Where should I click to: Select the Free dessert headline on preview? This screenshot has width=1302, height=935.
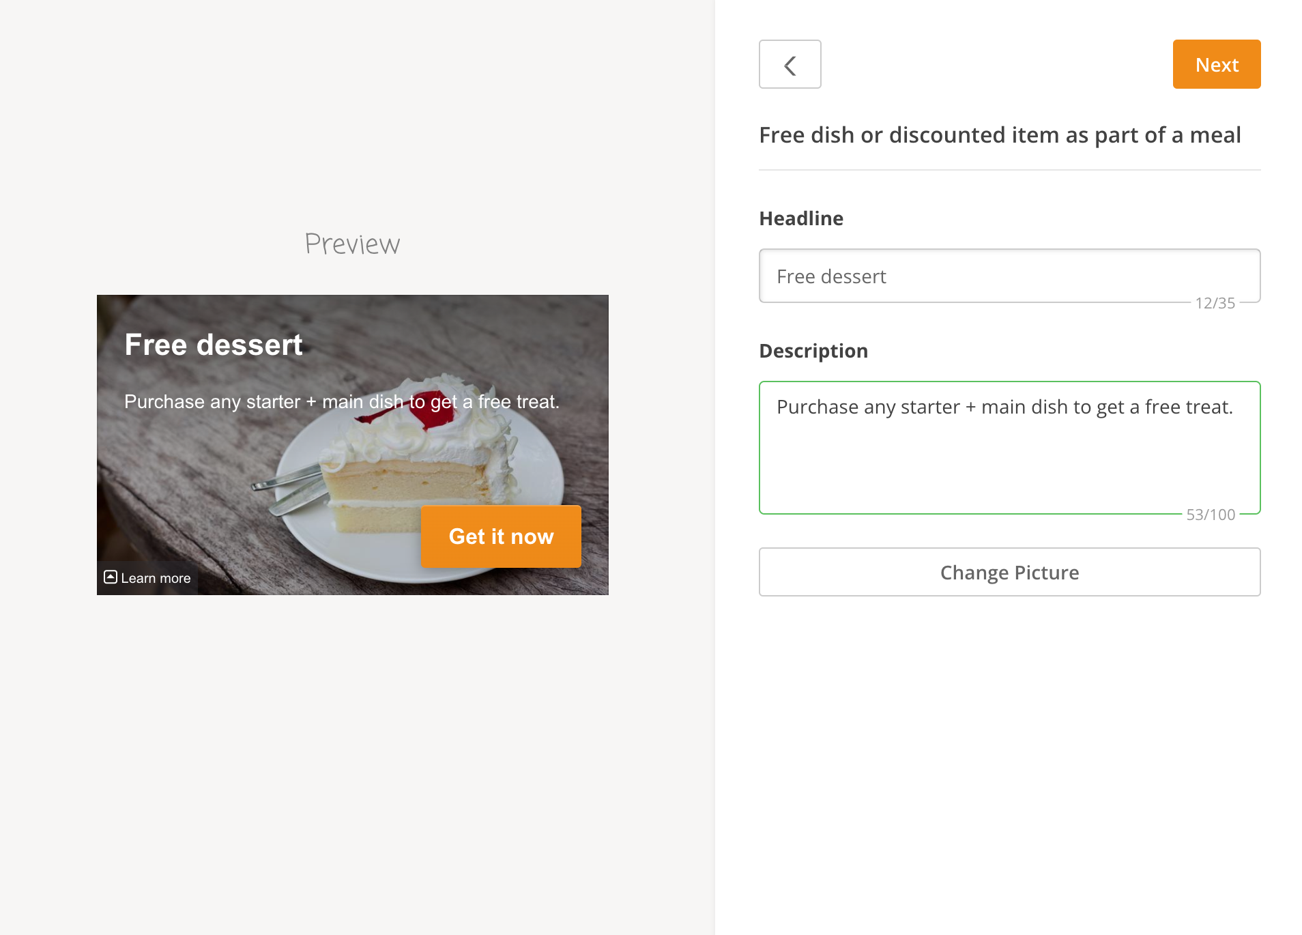coord(213,345)
